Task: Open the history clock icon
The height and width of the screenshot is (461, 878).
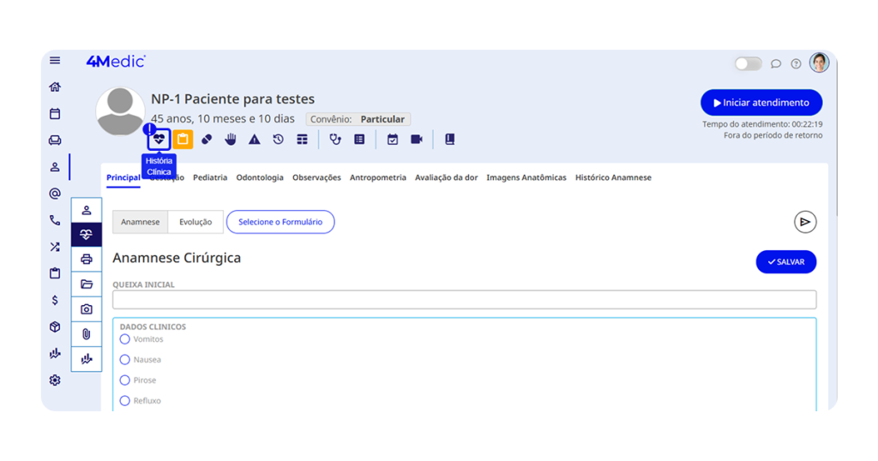Action: click(x=279, y=139)
